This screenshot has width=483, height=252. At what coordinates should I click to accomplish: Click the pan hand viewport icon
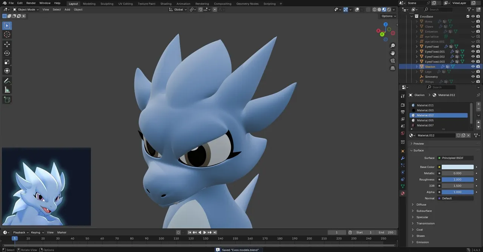393,53
